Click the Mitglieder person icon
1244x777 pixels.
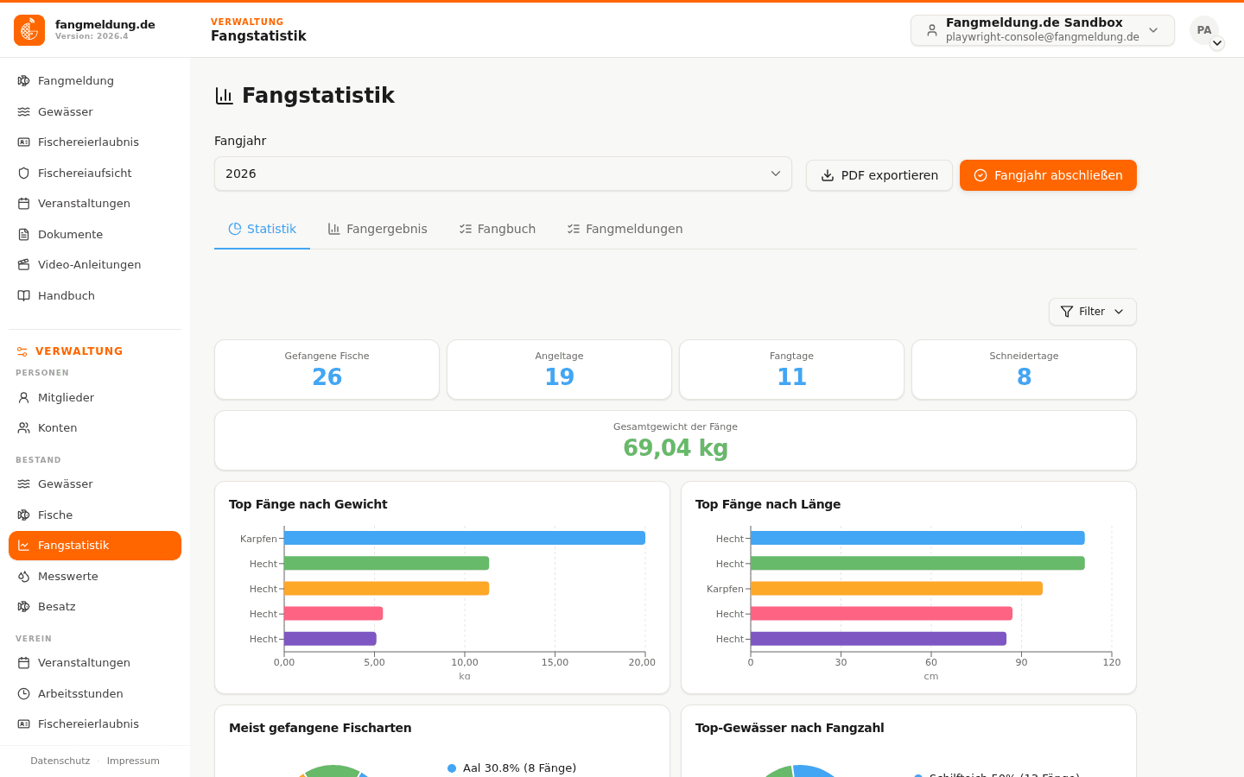pos(23,397)
